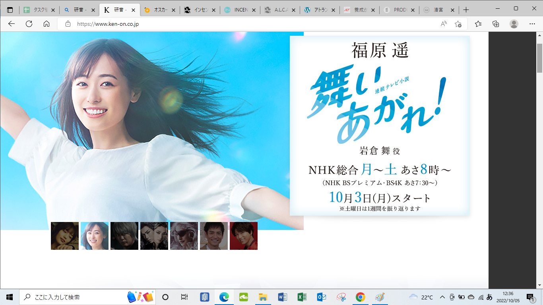Open Microsoft Outlook from taskbar

pos(322,297)
